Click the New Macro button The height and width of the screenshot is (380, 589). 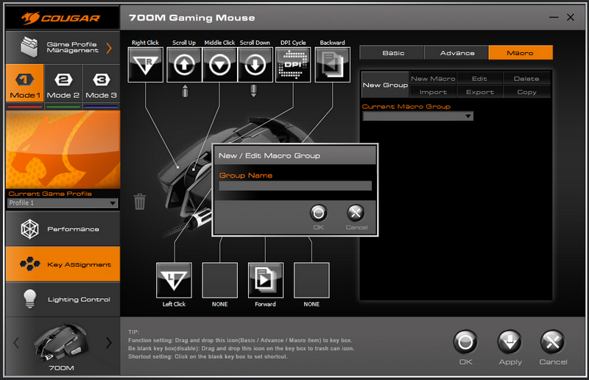433,79
